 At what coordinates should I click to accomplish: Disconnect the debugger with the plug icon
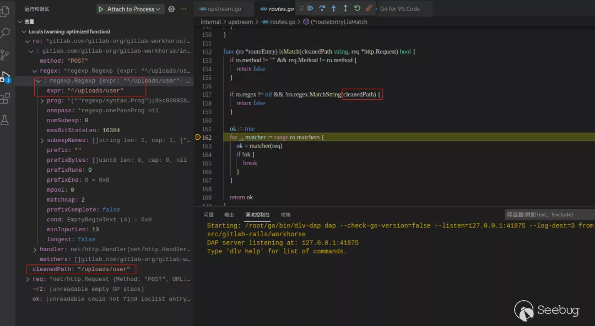coord(369,9)
